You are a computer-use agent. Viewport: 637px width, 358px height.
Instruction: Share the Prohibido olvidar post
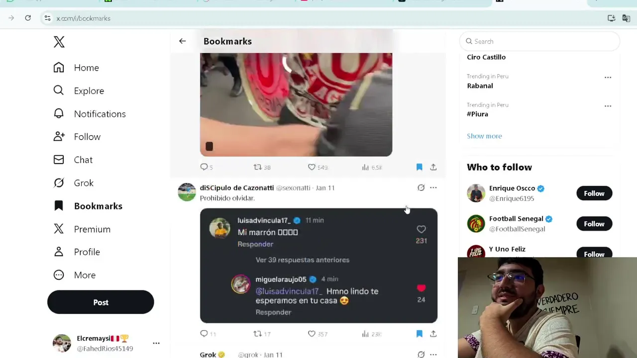tap(433, 334)
